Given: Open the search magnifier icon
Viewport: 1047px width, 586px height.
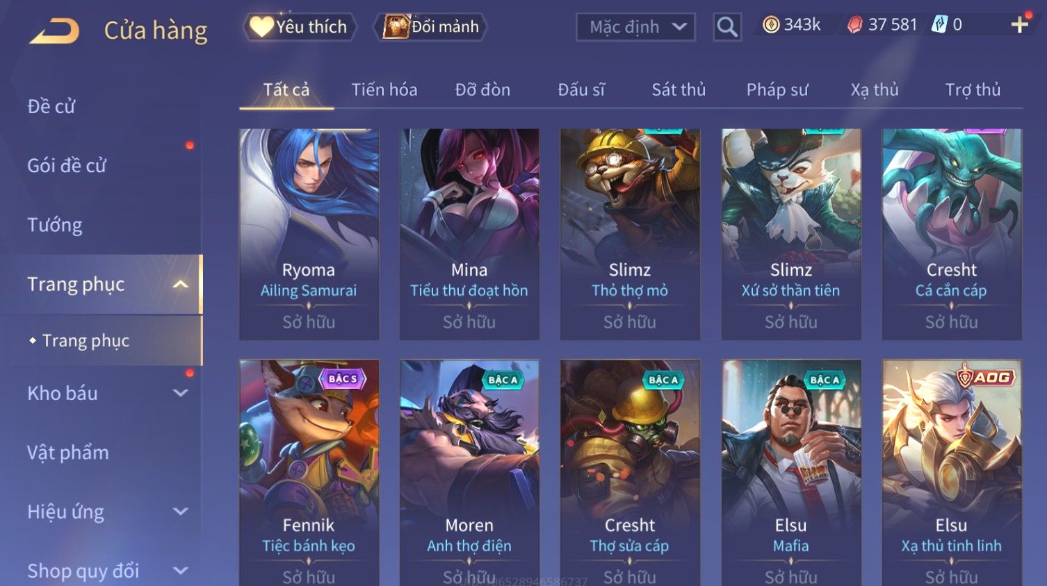Looking at the screenshot, I should pyautogui.click(x=727, y=27).
